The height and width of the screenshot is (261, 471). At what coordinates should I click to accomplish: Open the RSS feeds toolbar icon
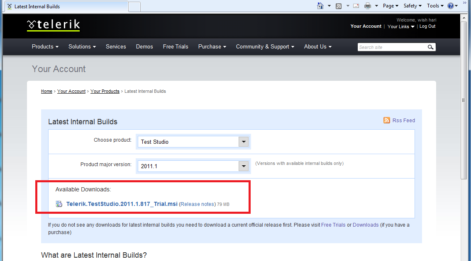(339, 6)
